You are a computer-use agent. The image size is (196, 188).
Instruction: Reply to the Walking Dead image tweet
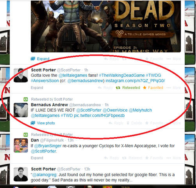click(x=112, y=59)
